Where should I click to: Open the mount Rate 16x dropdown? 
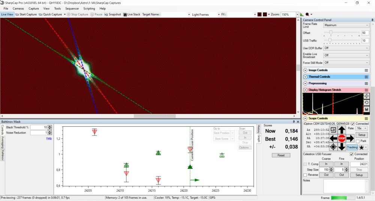coord(361,129)
